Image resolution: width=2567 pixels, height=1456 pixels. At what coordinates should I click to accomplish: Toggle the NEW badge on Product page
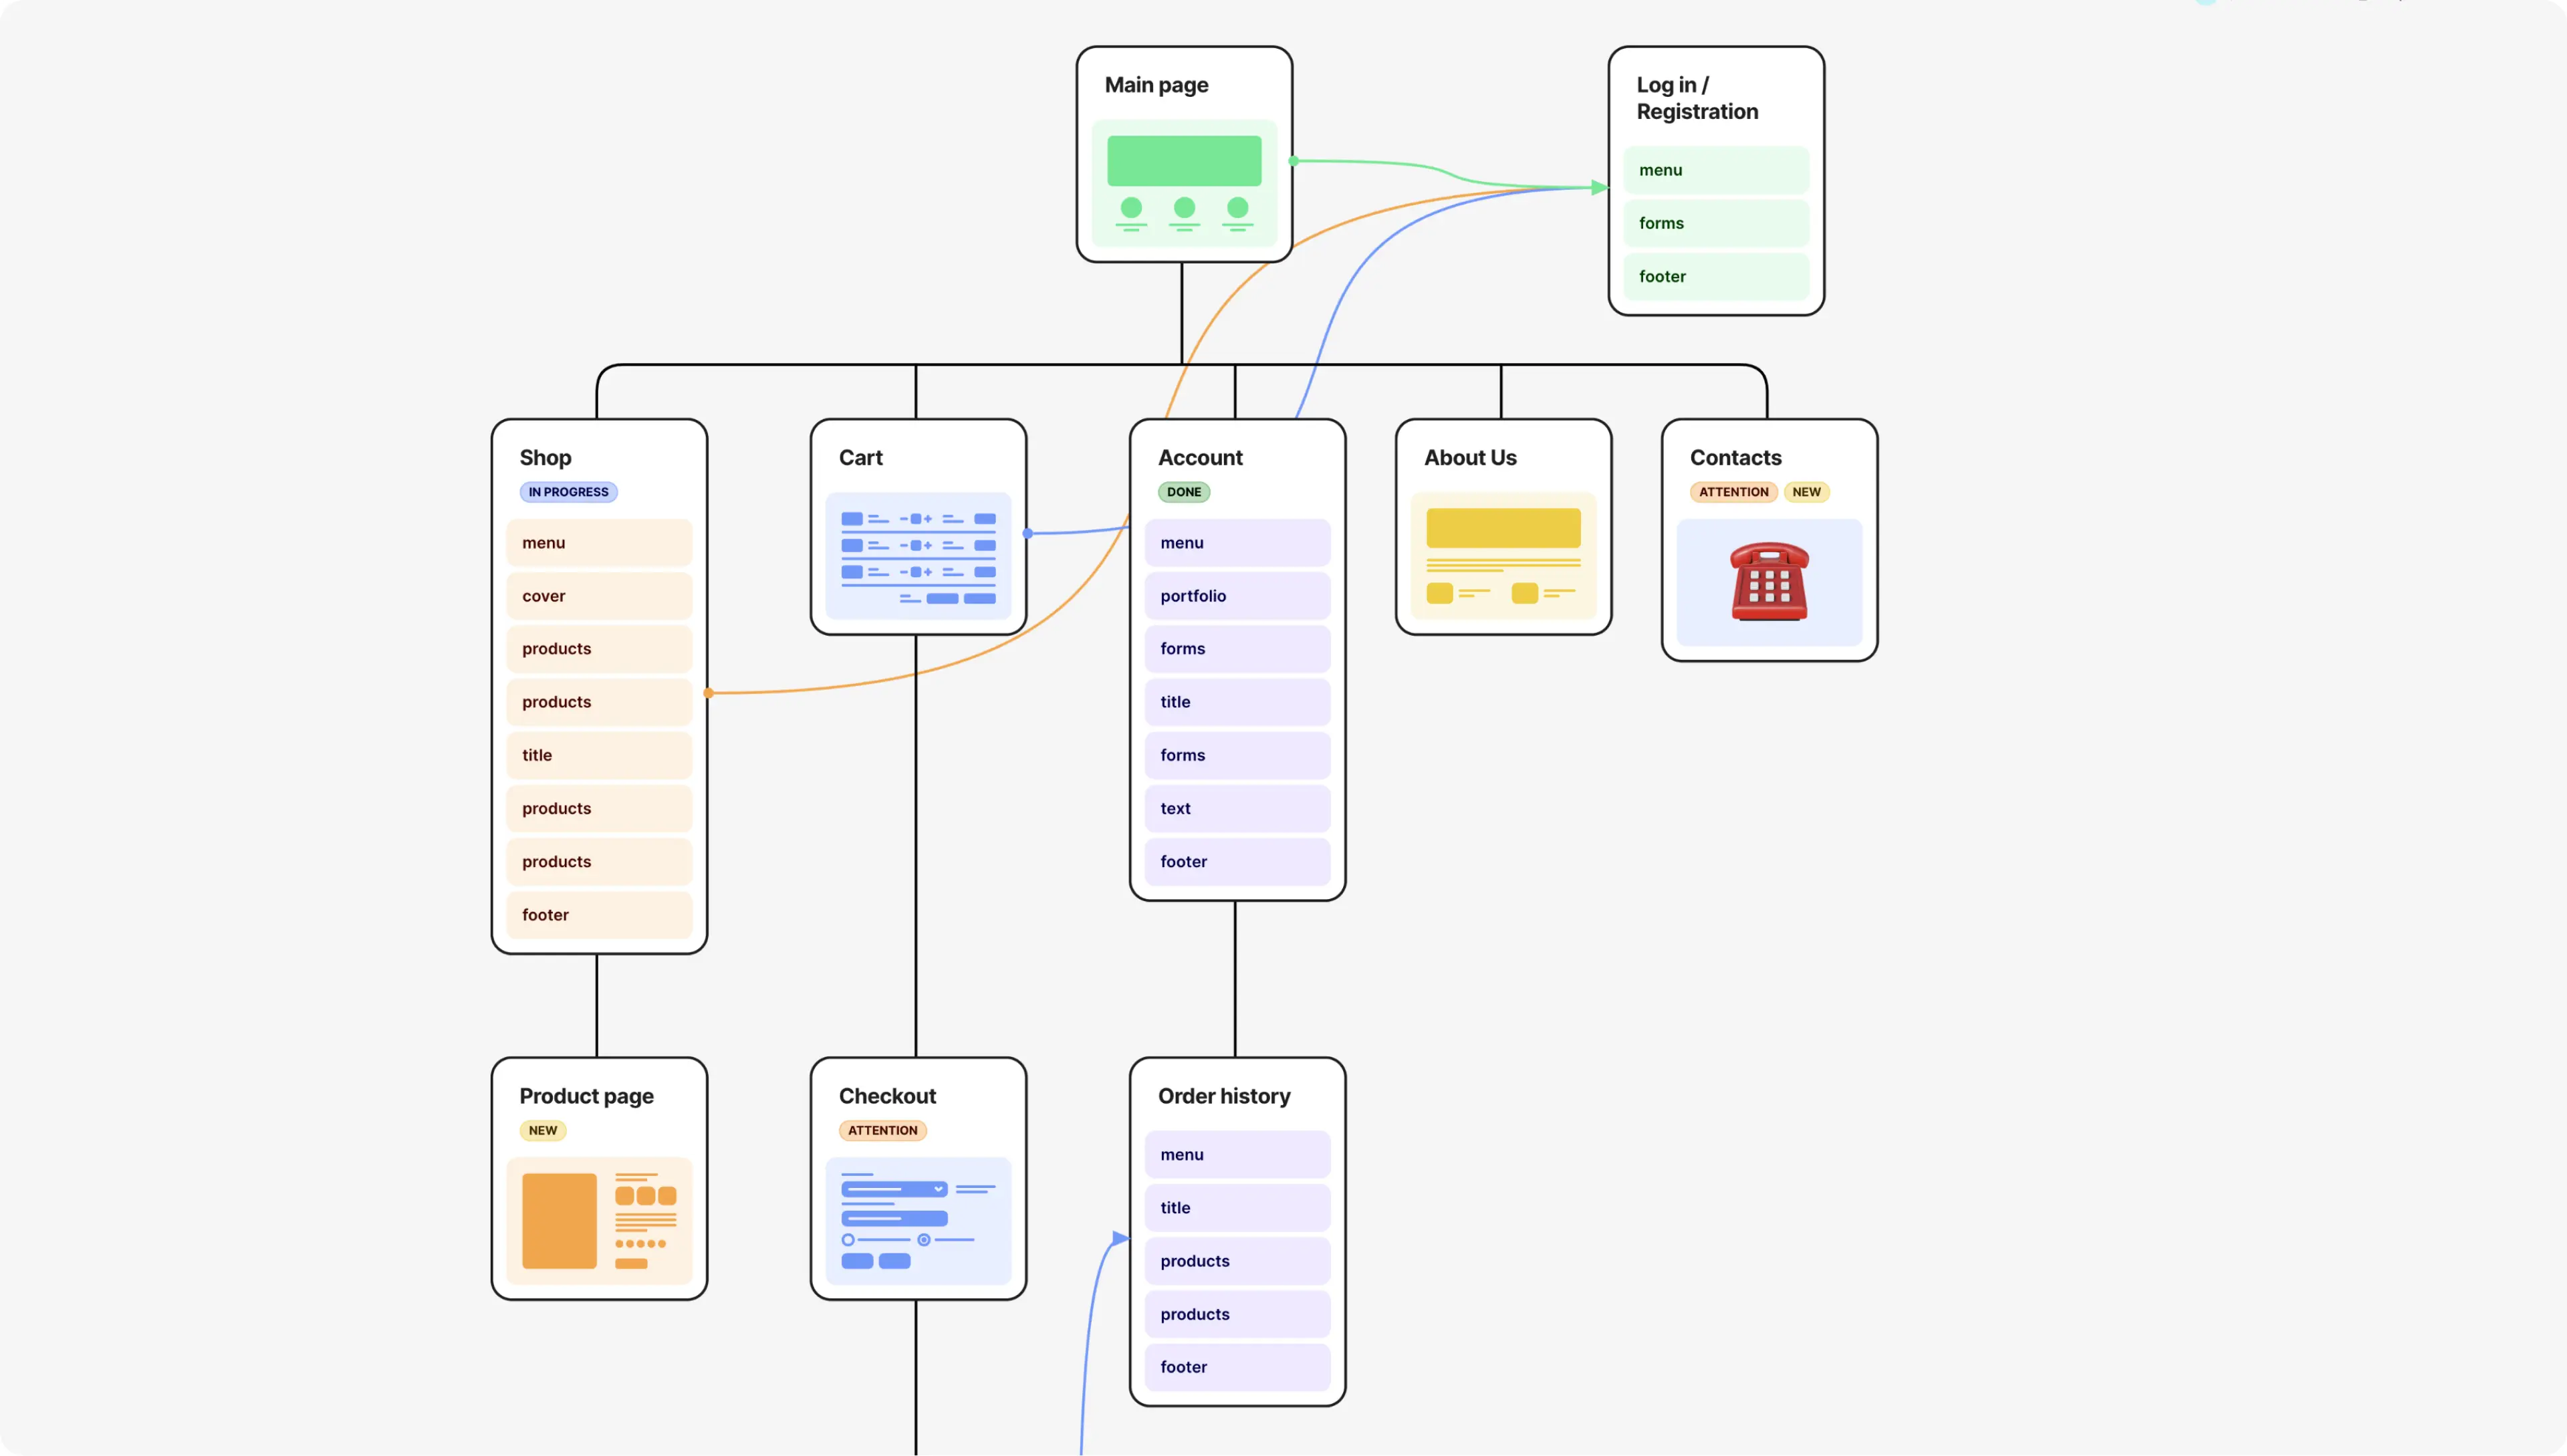(542, 1130)
